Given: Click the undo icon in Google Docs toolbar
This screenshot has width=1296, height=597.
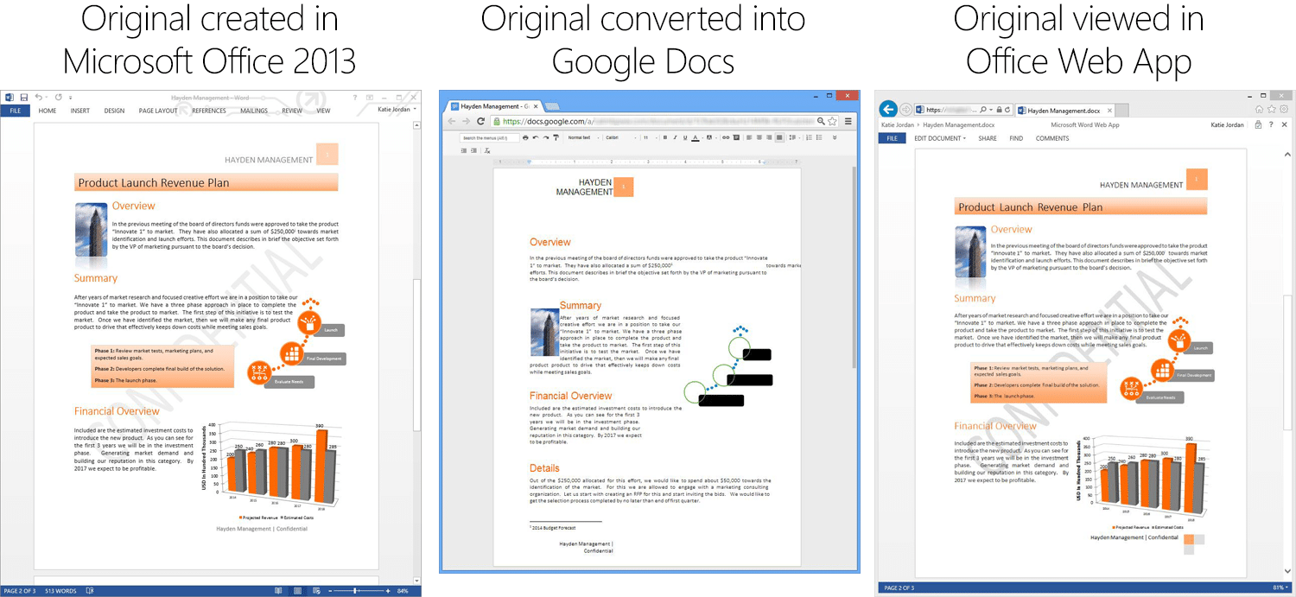Looking at the screenshot, I should coord(536,138).
